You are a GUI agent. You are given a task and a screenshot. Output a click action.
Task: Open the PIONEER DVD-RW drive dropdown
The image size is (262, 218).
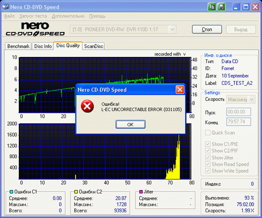click(172, 29)
